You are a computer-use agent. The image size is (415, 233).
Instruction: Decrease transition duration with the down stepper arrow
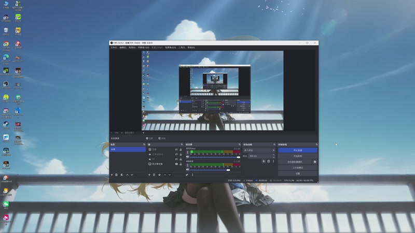[273, 157]
